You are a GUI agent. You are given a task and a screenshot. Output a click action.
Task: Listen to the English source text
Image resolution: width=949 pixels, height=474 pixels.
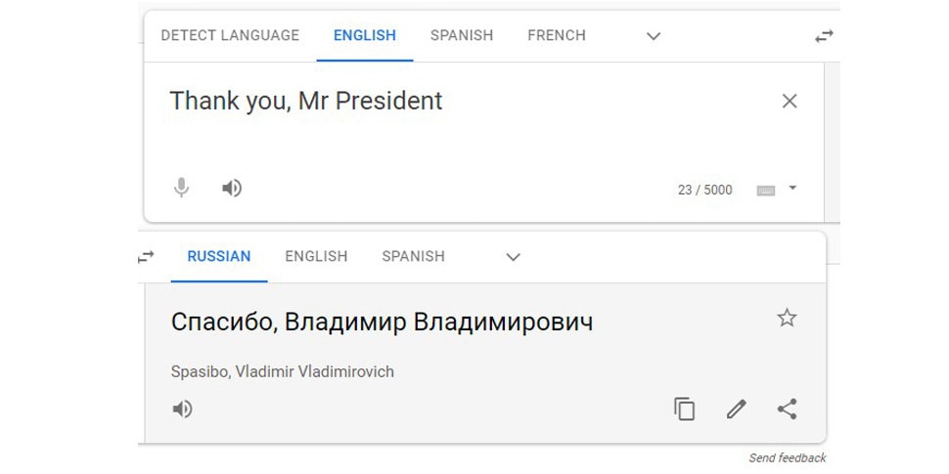[232, 188]
